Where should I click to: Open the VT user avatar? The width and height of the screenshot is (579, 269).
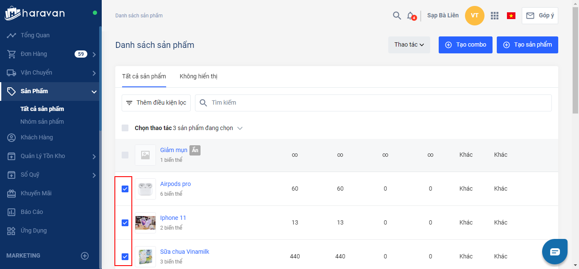[475, 16]
